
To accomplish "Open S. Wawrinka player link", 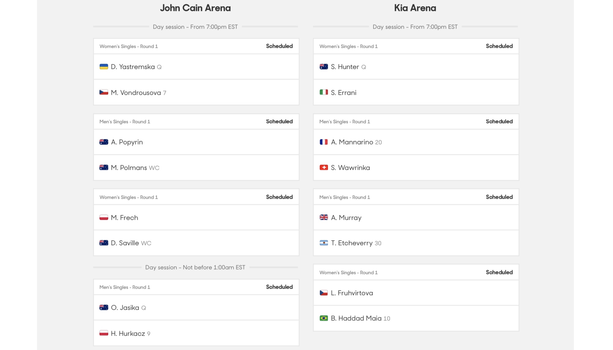I will pyautogui.click(x=350, y=168).
